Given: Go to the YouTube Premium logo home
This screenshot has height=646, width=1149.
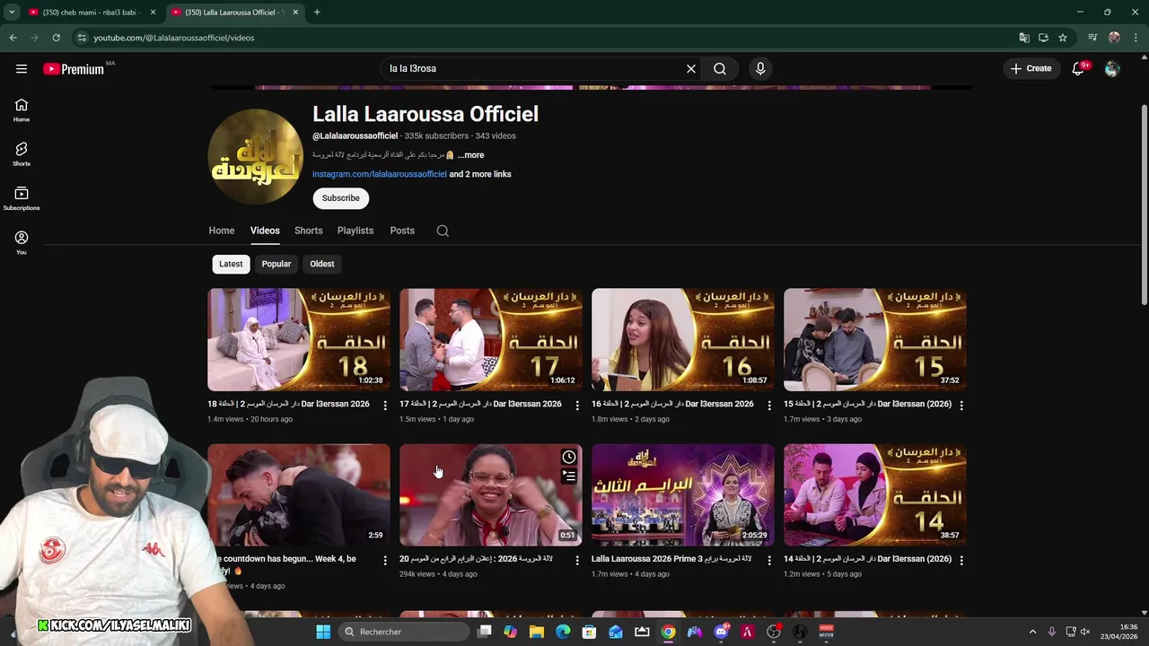Looking at the screenshot, I should pyautogui.click(x=74, y=69).
